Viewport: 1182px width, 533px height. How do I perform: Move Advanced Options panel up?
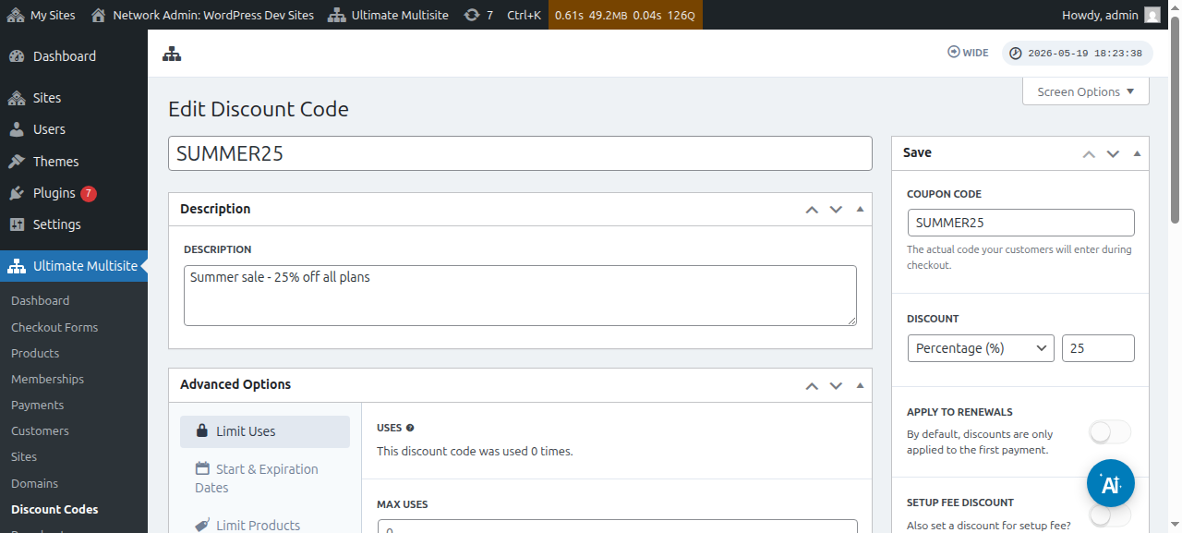coord(812,385)
